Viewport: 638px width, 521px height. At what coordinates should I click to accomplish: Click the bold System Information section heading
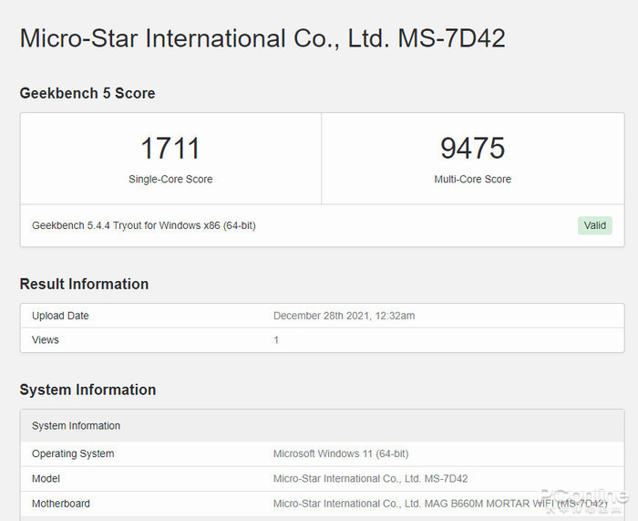(x=87, y=390)
